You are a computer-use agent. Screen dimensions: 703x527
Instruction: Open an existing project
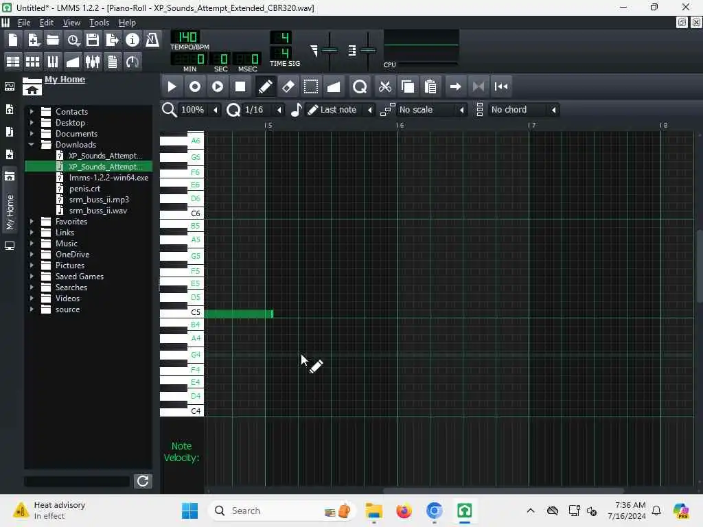point(53,40)
